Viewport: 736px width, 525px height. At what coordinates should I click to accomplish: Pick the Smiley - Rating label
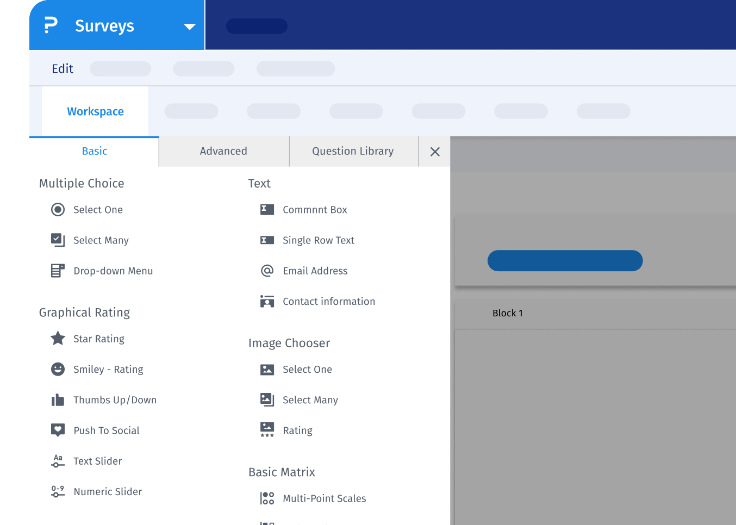(x=108, y=370)
